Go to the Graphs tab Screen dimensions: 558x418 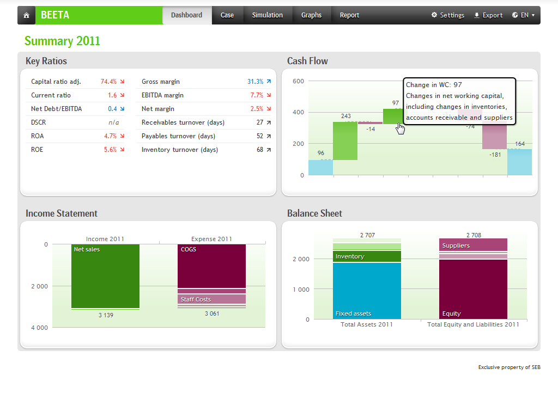pos(311,15)
